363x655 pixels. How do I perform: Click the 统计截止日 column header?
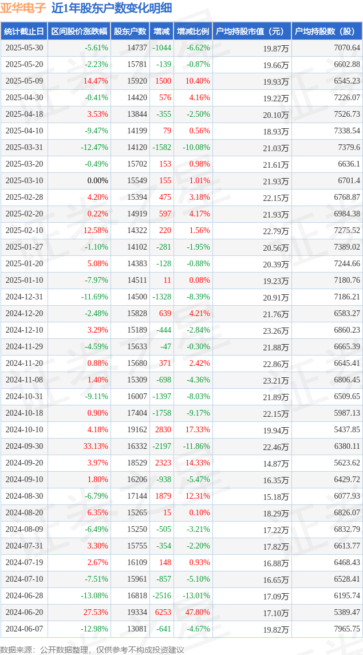click(24, 31)
